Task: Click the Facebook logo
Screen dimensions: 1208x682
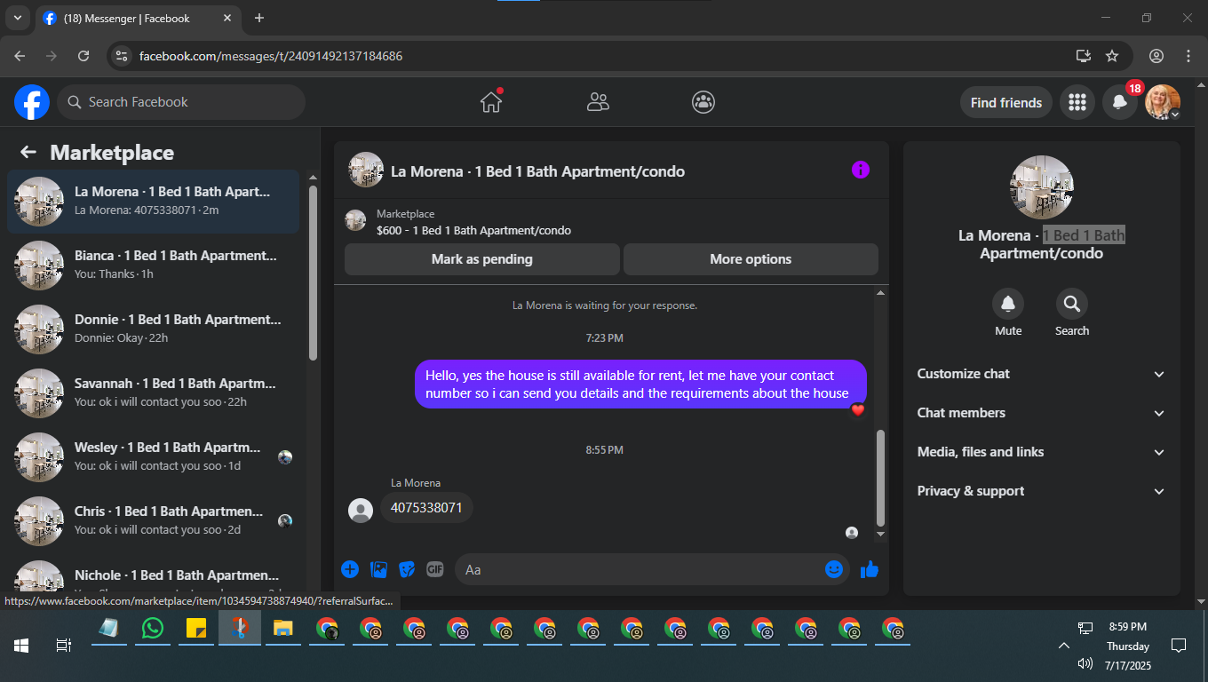Action: pos(32,102)
